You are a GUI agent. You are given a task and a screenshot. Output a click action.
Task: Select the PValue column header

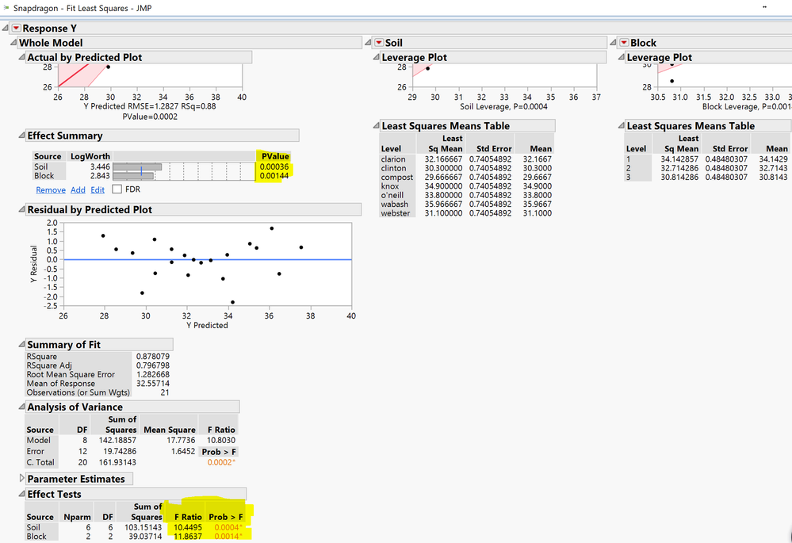coord(275,156)
